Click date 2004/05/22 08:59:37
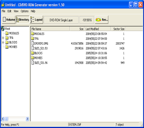The width and height of the screenshot is (144, 128). pyautogui.click(x=96, y=44)
